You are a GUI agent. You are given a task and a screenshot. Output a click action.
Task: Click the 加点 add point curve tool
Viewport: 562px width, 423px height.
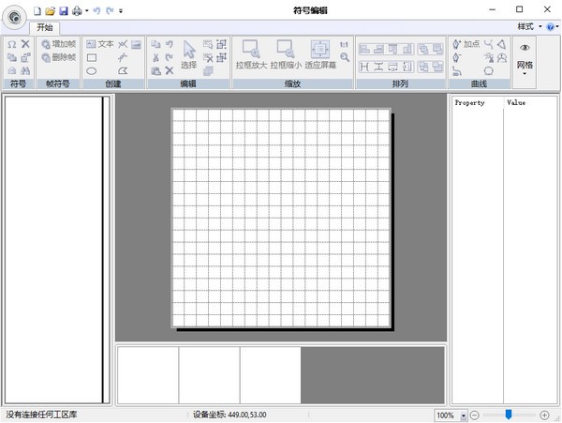(466, 44)
